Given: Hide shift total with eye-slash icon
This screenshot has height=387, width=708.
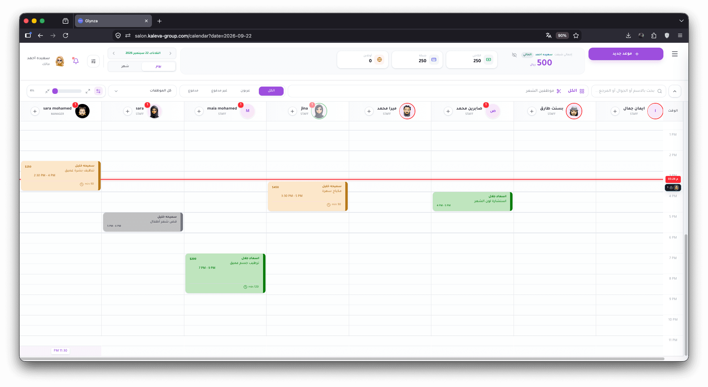Looking at the screenshot, I should tap(514, 55).
